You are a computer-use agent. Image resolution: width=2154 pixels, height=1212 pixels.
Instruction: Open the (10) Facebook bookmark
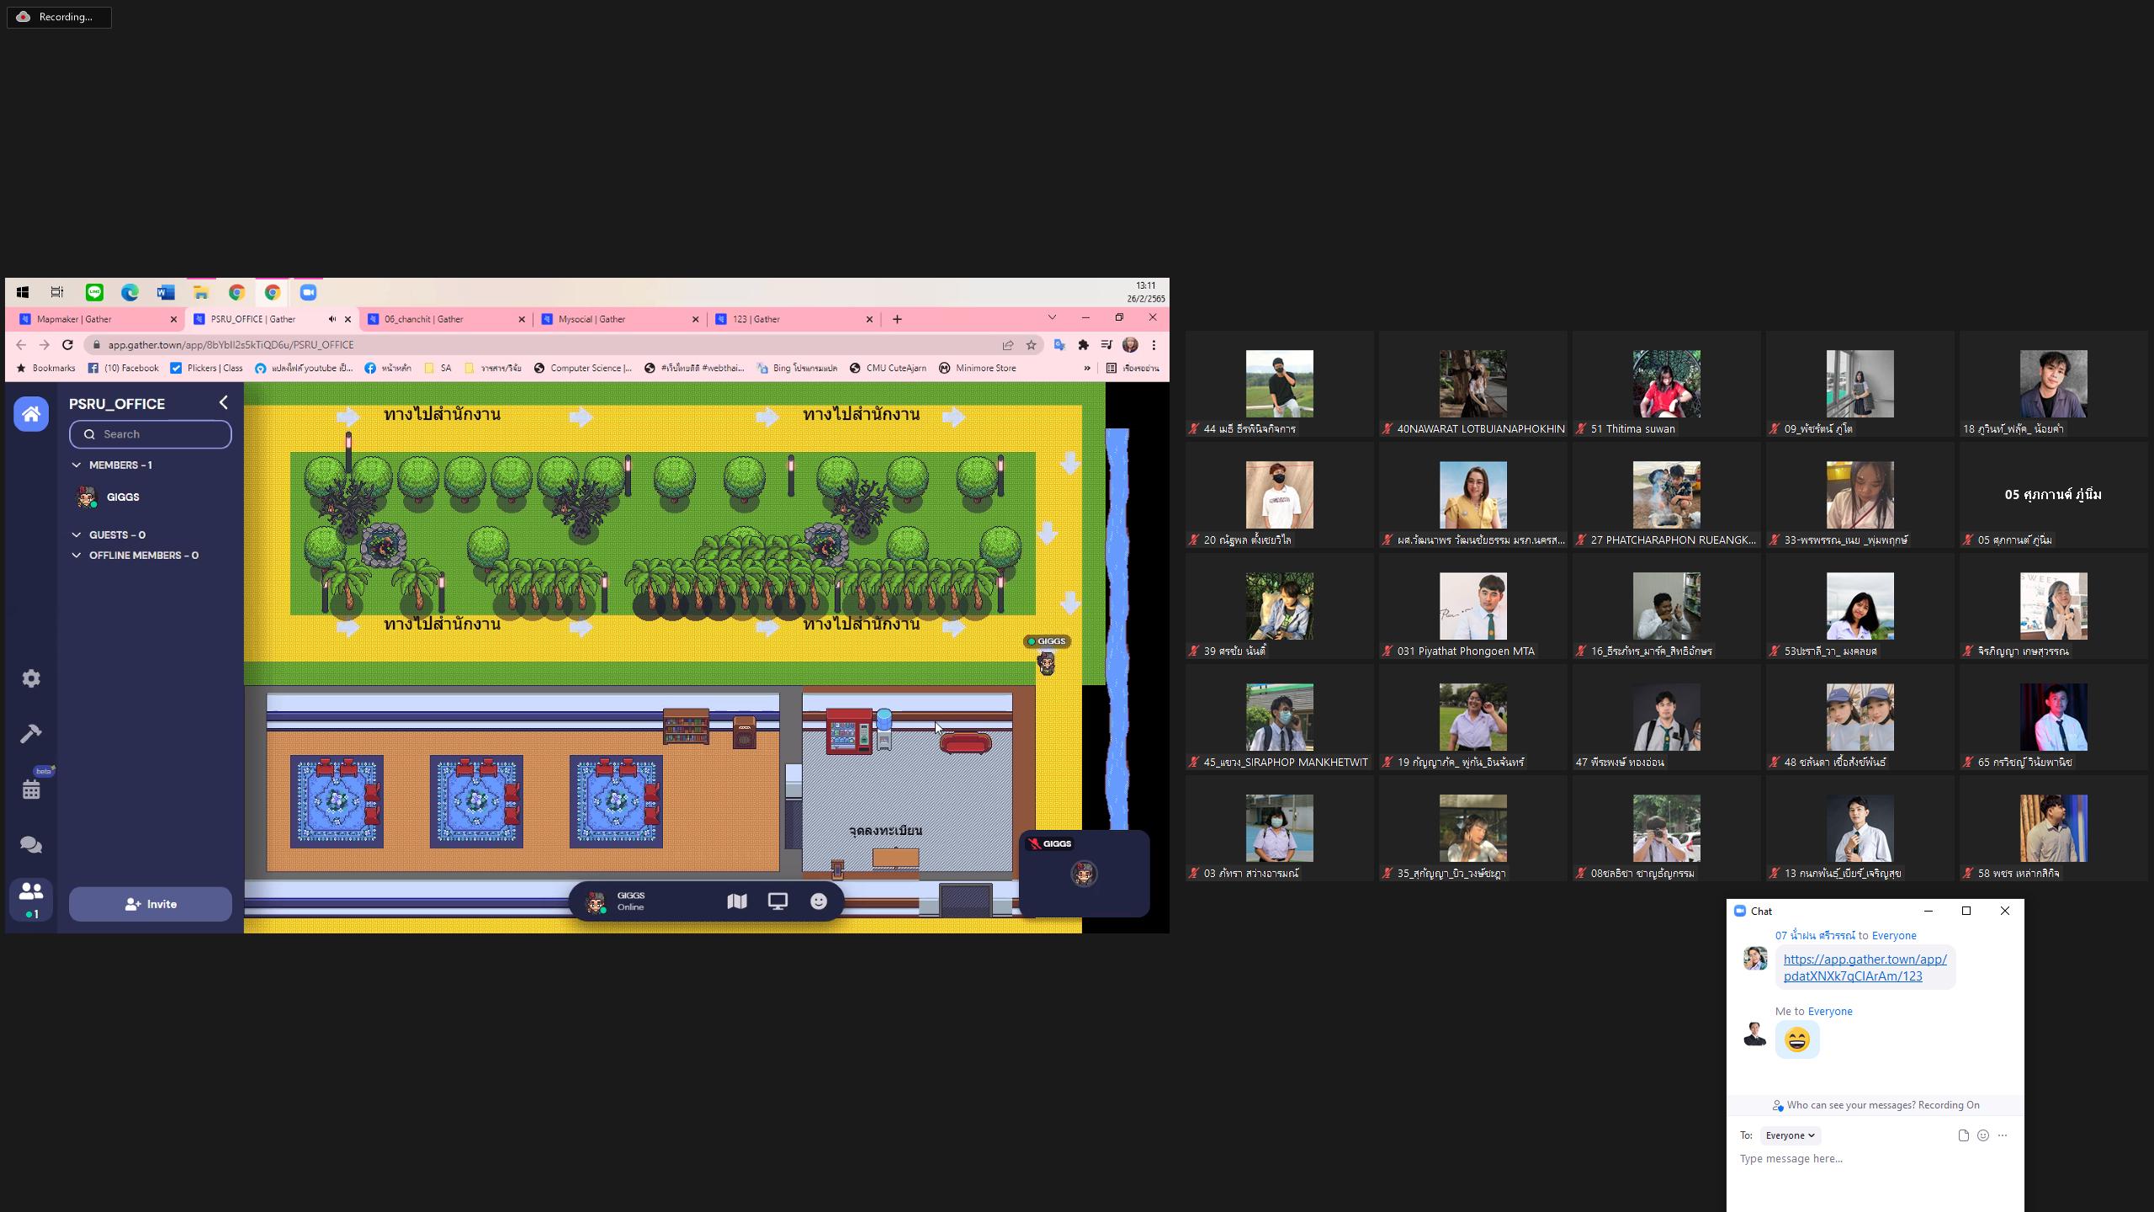tap(123, 368)
